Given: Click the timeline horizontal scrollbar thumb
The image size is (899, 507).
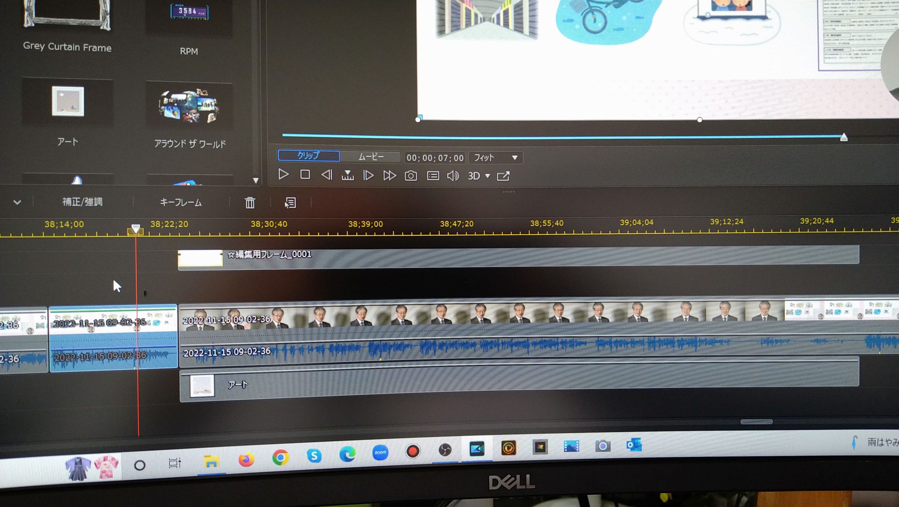Looking at the screenshot, I should click(756, 422).
